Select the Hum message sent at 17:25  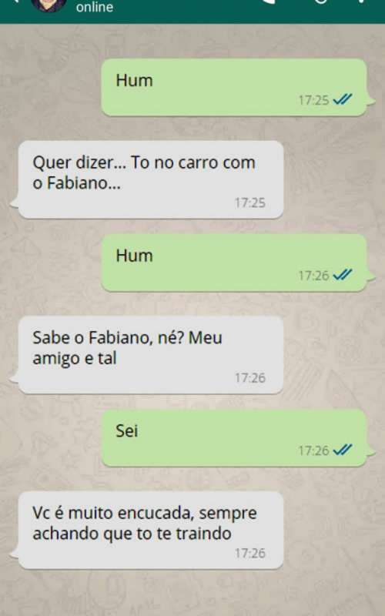[236, 87]
